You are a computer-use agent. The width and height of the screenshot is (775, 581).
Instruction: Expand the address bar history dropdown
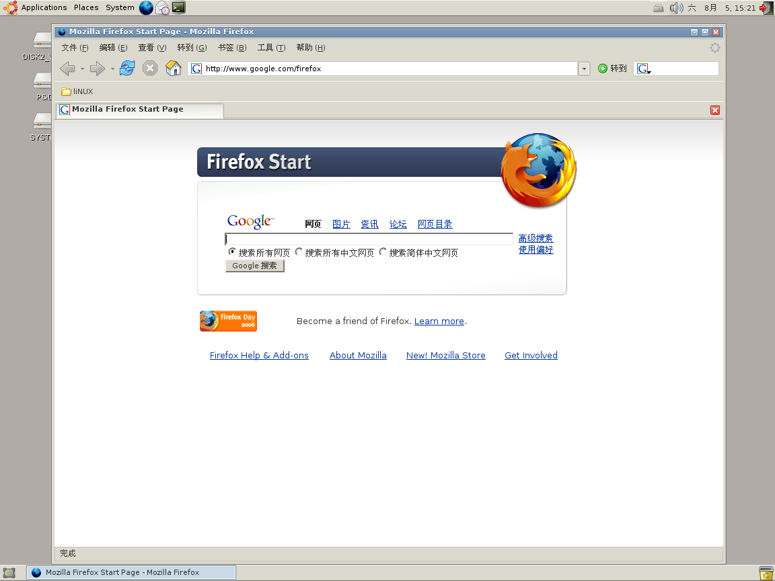[x=584, y=69]
